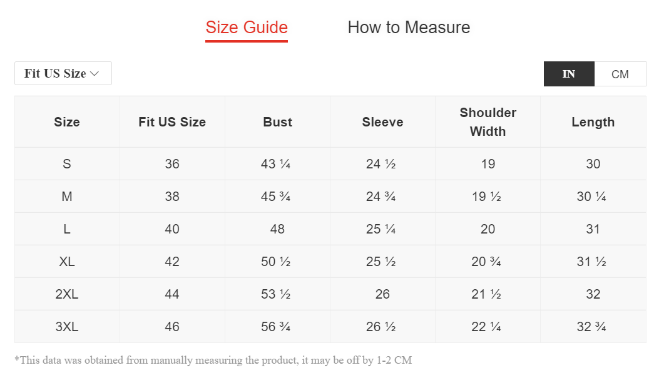Click the L row US size 40

pos(172,229)
